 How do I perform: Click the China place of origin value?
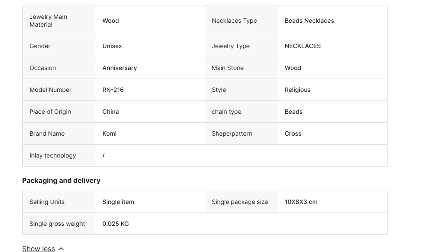coord(111,112)
